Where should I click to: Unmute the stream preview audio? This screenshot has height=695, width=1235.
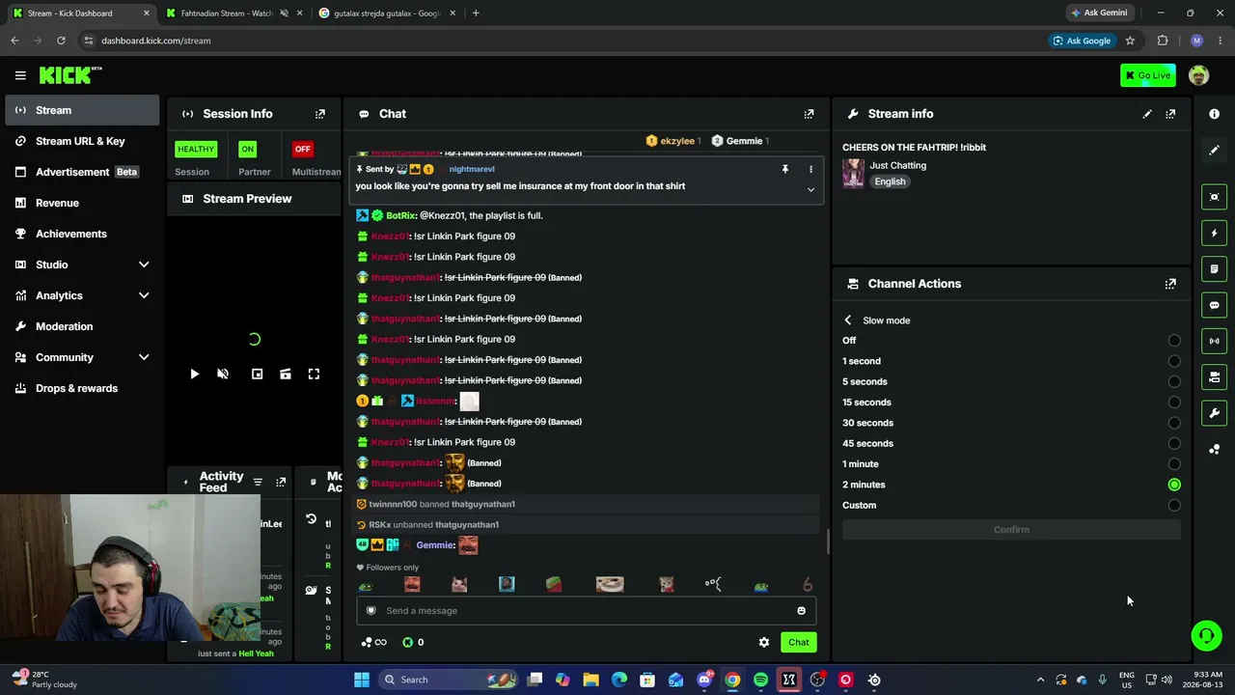click(x=223, y=375)
